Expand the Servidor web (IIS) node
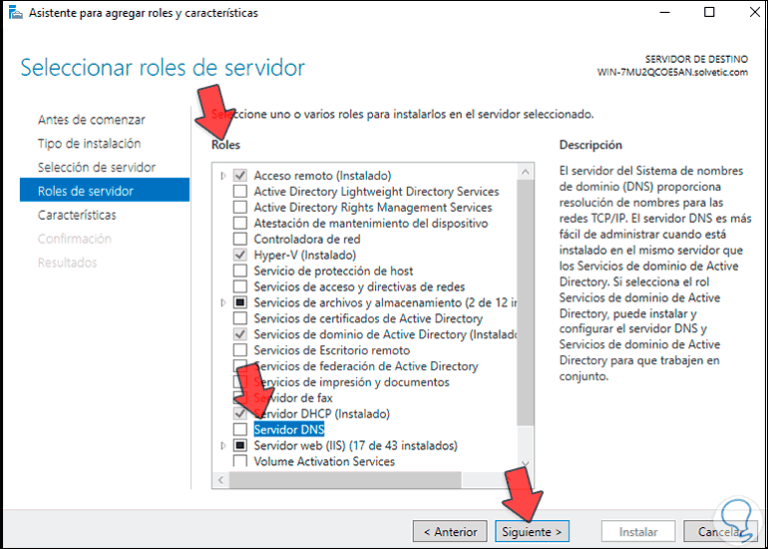Viewport: 768px width, 549px height. [x=223, y=445]
